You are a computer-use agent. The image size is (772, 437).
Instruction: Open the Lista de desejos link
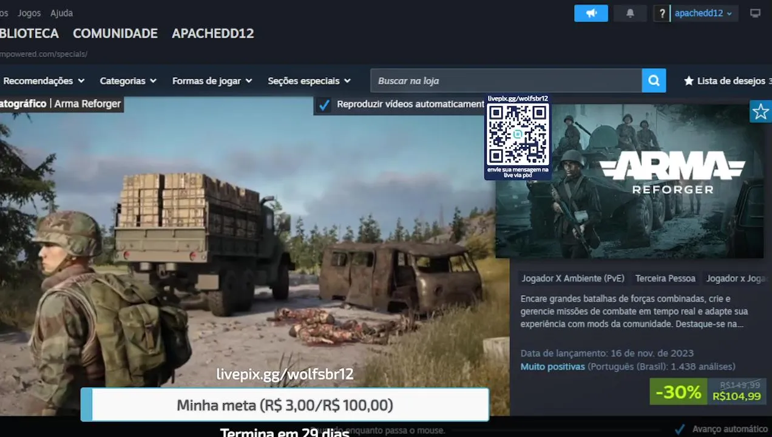click(x=727, y=81)
